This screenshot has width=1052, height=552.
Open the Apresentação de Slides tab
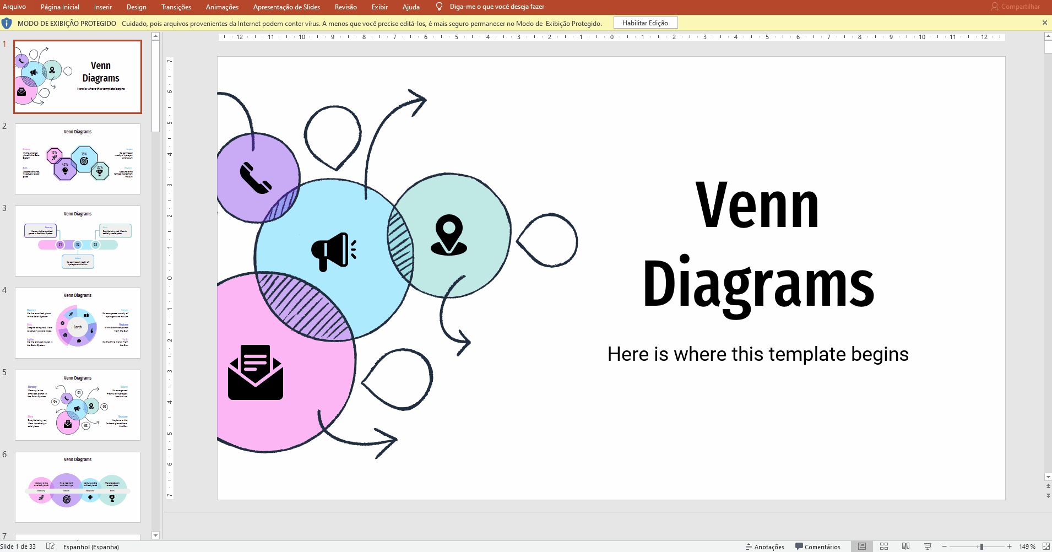[286, 7]
